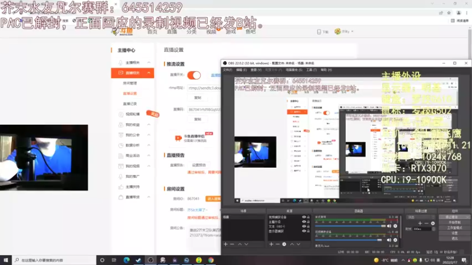Lock the 视频捕获设备 source
This screenshot has height=265, width=472.
(308, 217)
